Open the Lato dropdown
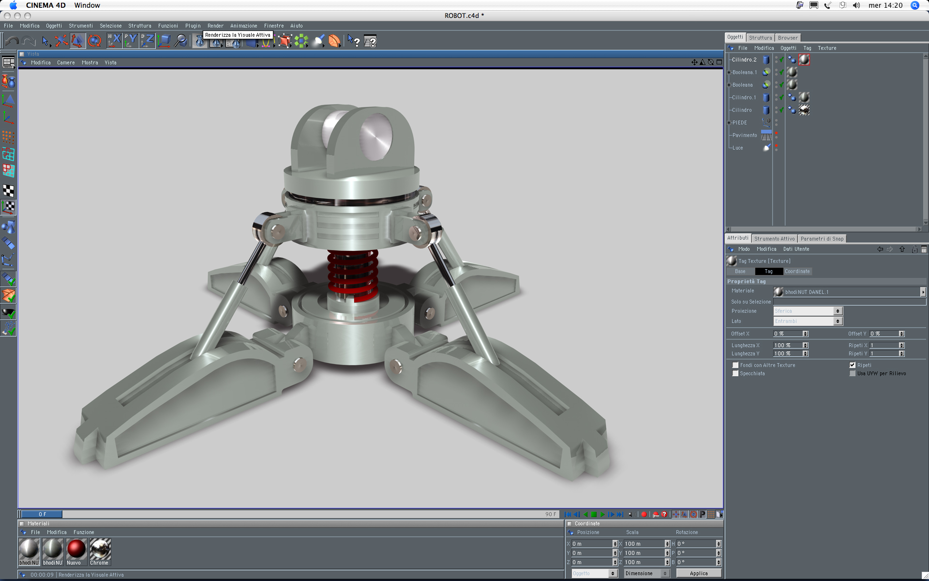This screenshot has height=581, width=929. point(808,321)
